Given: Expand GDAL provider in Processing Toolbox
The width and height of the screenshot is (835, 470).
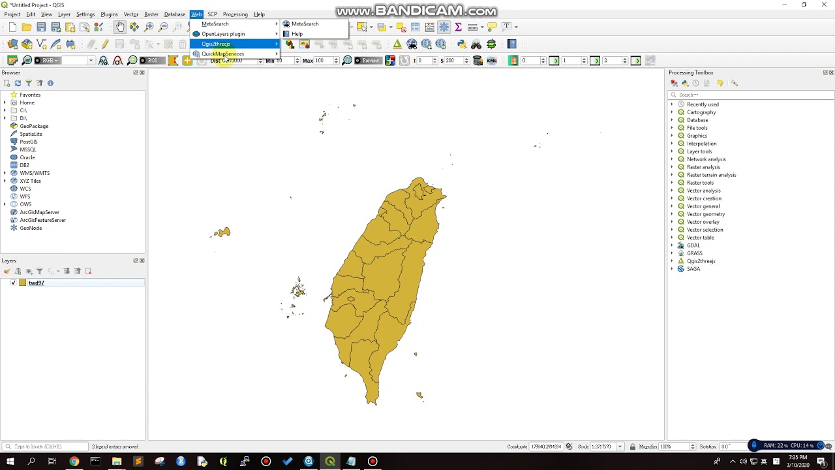Looking at the screenshot, I should [x=672, y=245].
